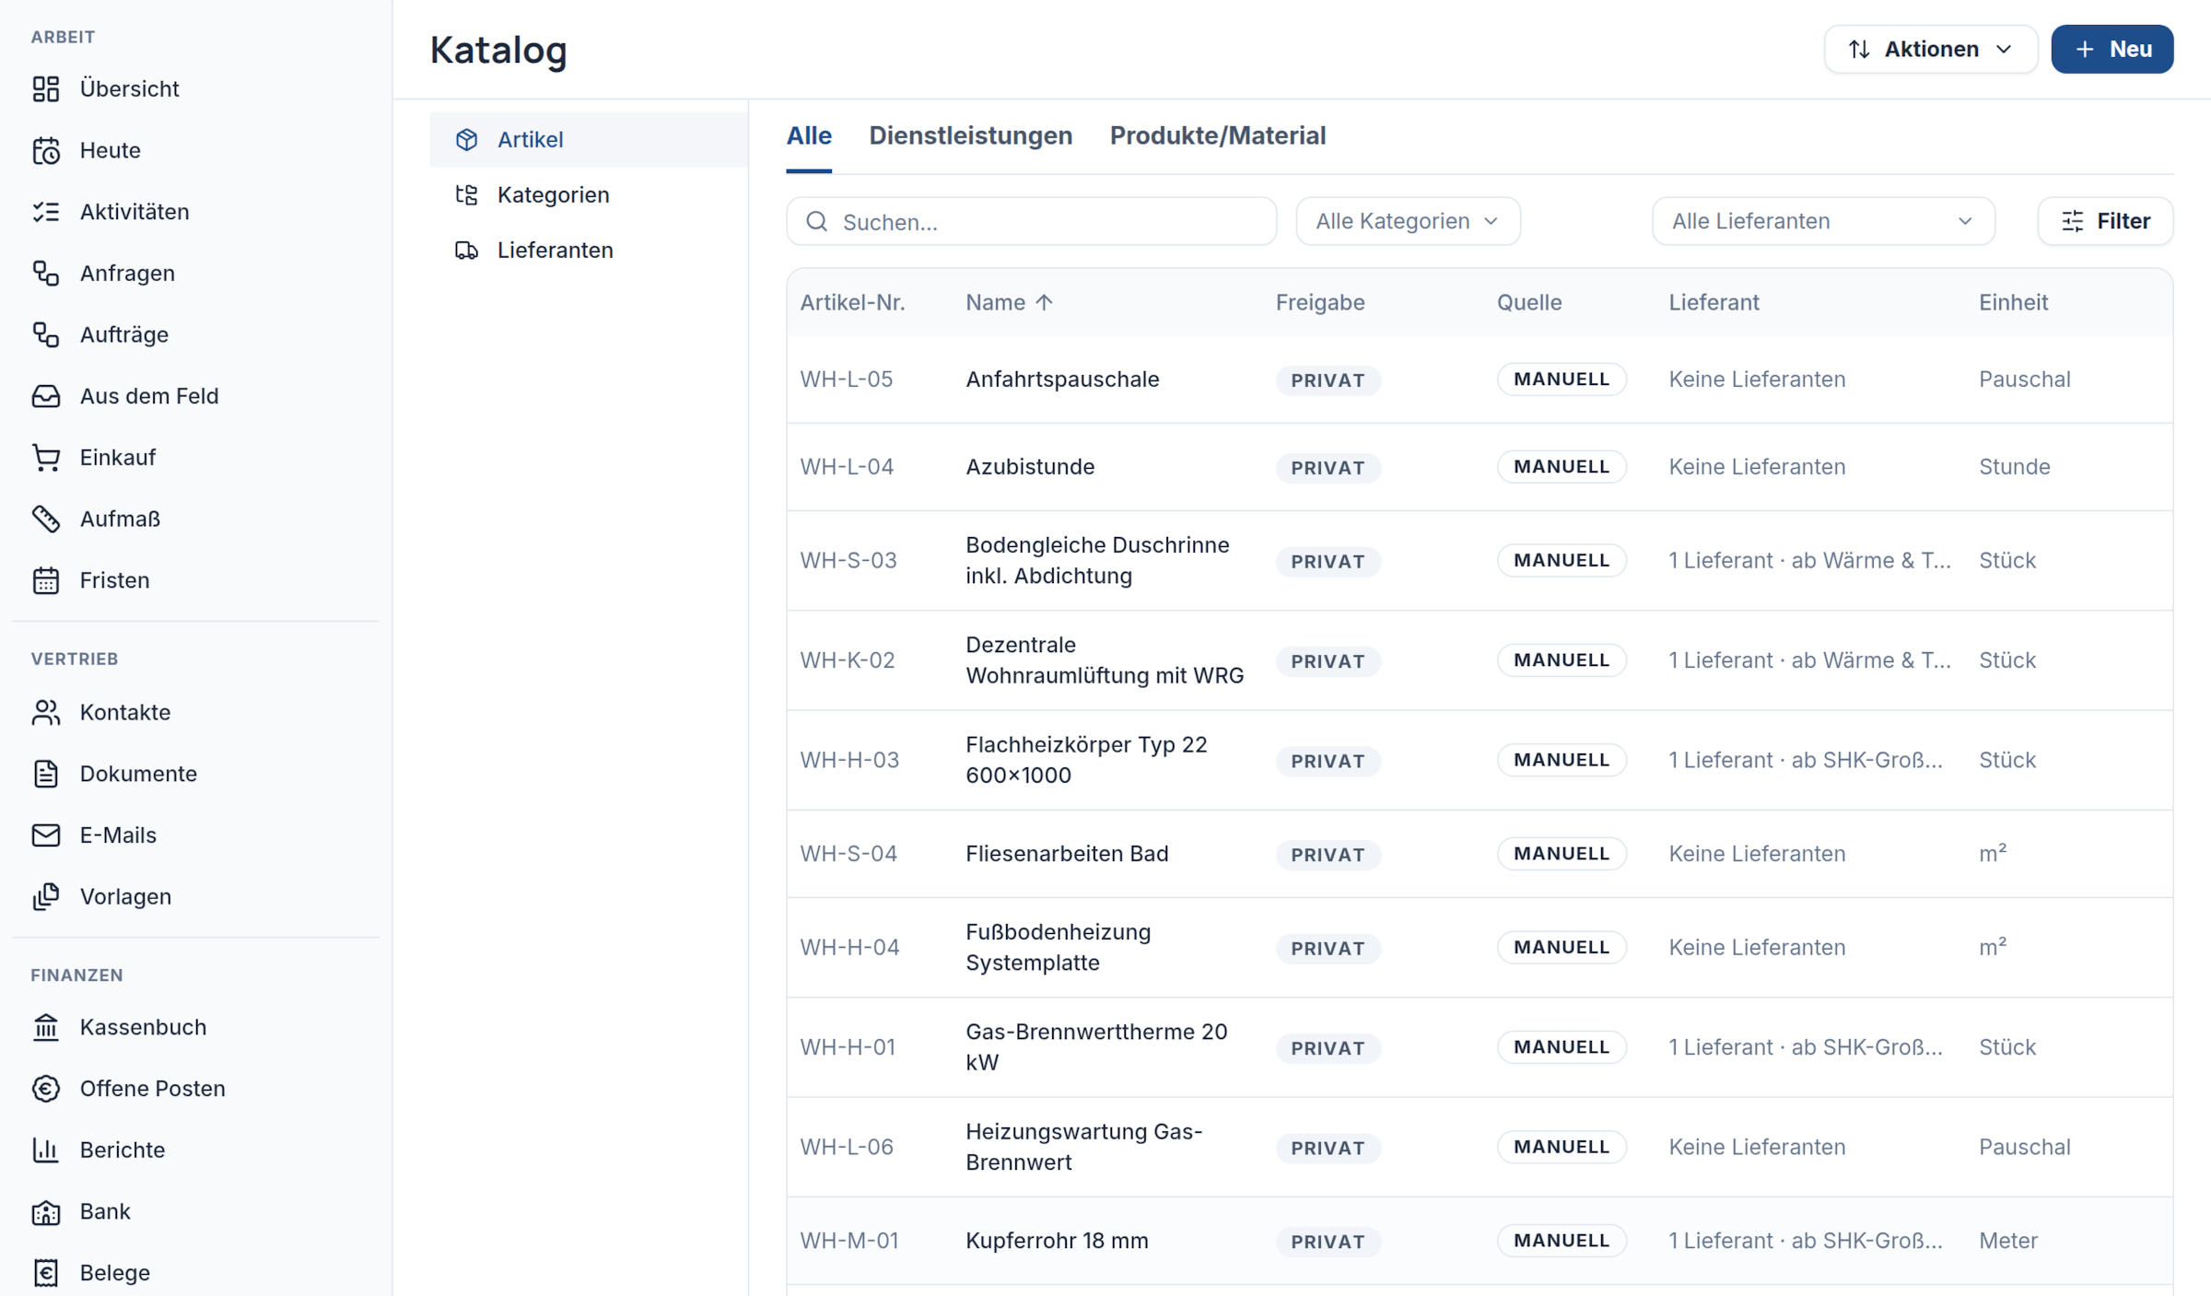
Task: Sort by Artikel-Nr. column header
Action: pyautogui.click(x=852, y=302)
